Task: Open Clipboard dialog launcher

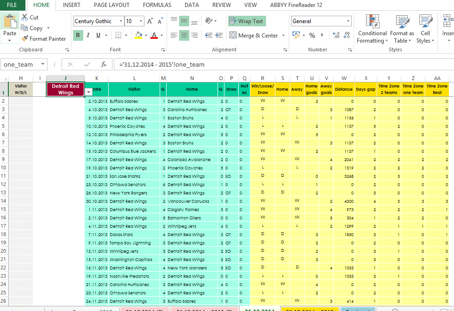Action: (x=67, y=50)
